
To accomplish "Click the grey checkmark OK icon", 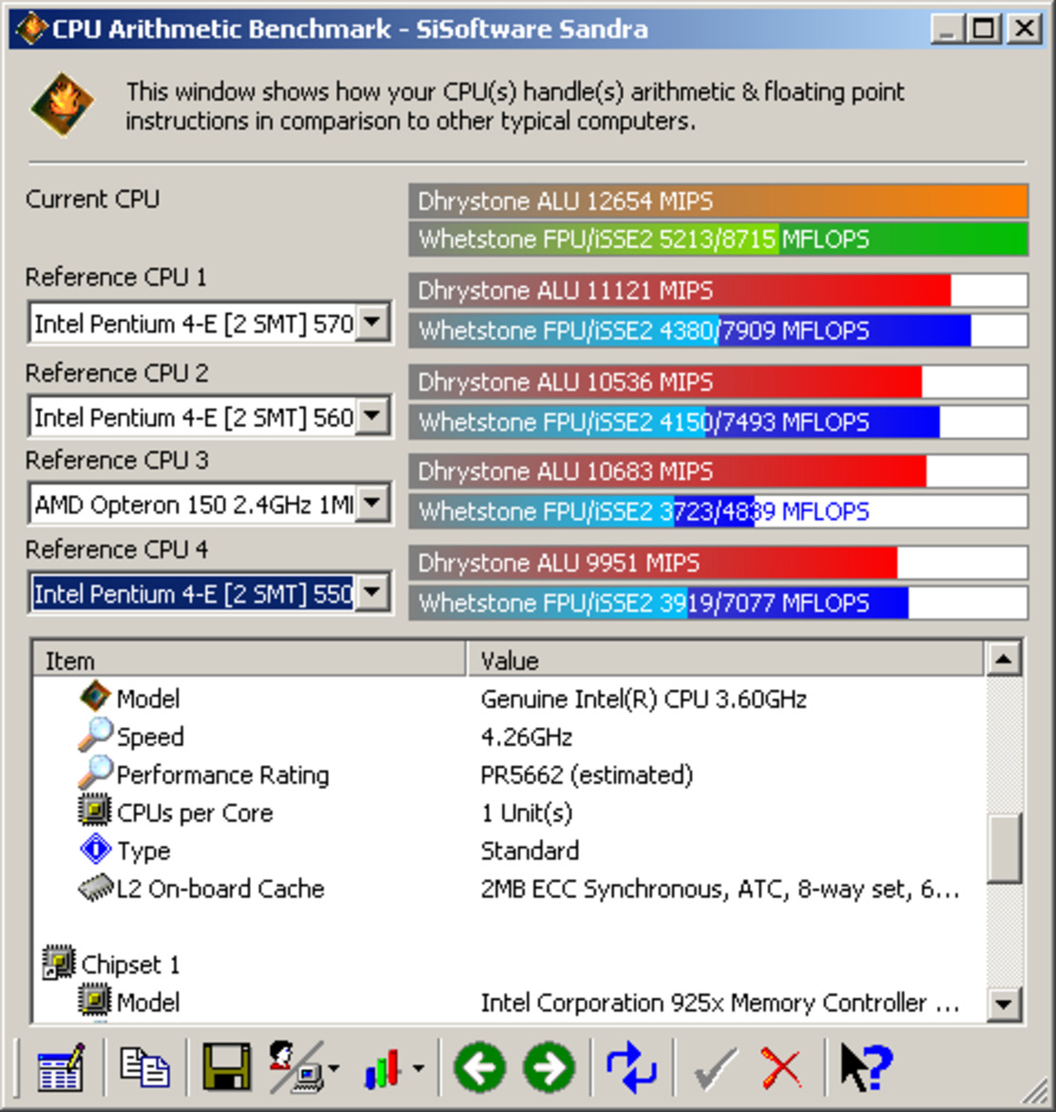I will click(x=717, y=1068).
